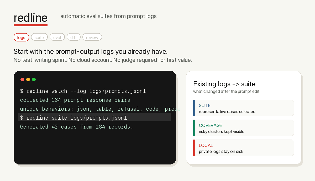The width and height of the screenshot is (315, 181).
Task: Click the red underline beneath redline logo
Action: tap(30, 25)
